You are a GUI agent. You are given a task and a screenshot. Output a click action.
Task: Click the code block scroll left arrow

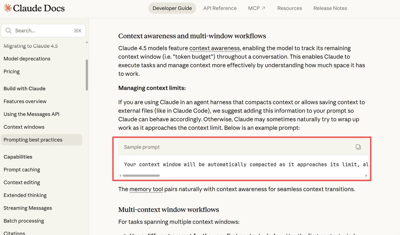120,176
